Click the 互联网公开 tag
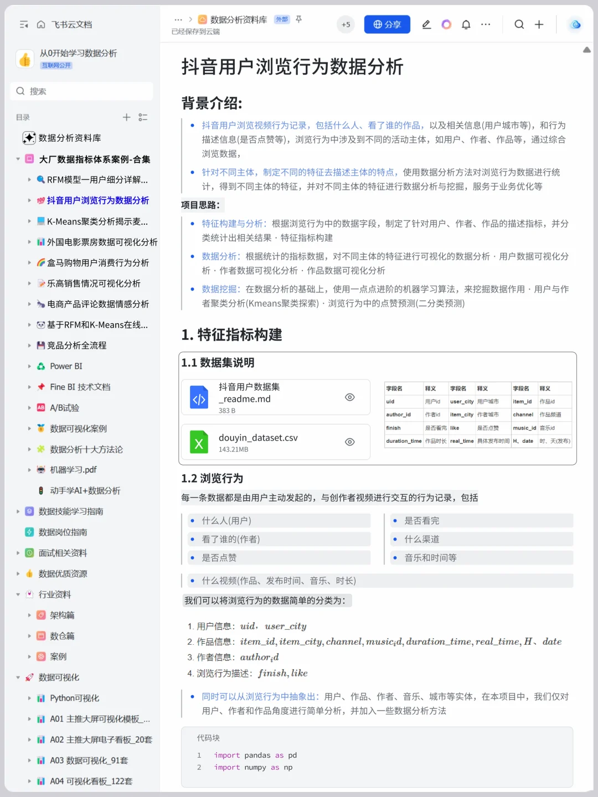The image size is (598, 797). (x=56, y=65)
